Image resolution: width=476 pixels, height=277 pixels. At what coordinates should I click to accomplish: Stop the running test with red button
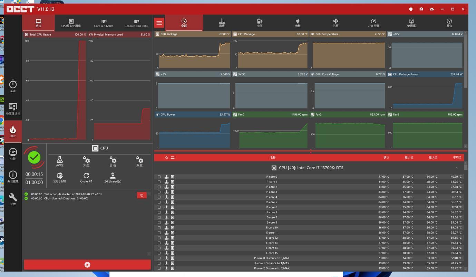click(x=87, y=265)
